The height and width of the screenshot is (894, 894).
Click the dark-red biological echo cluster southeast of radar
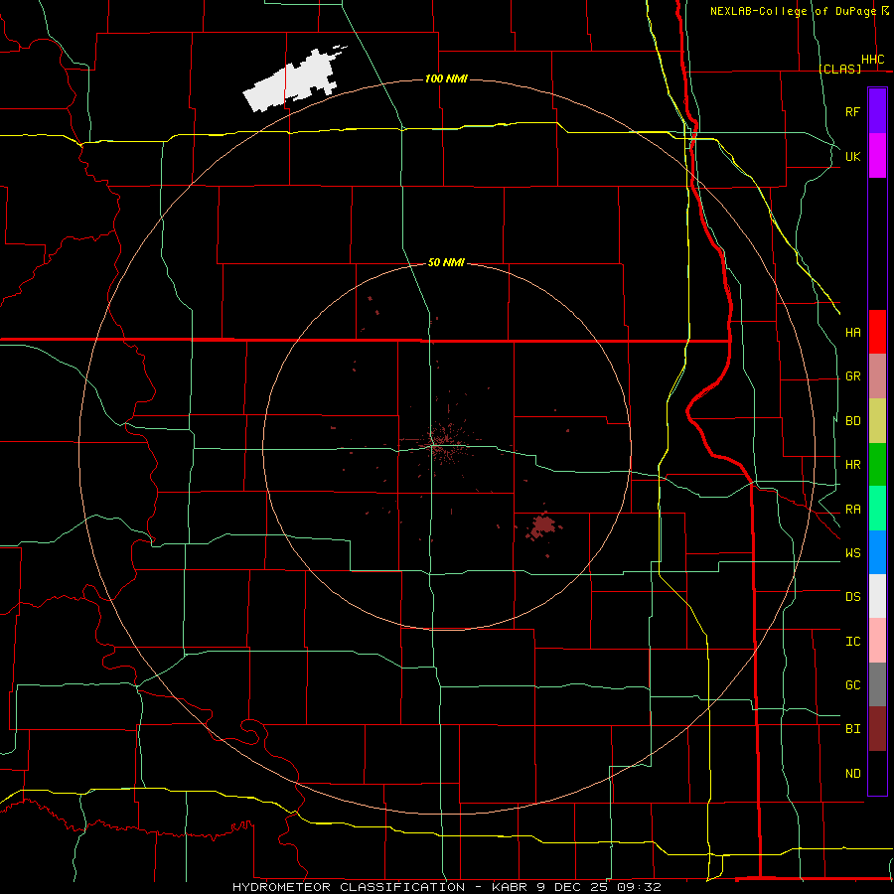(541, 525)
